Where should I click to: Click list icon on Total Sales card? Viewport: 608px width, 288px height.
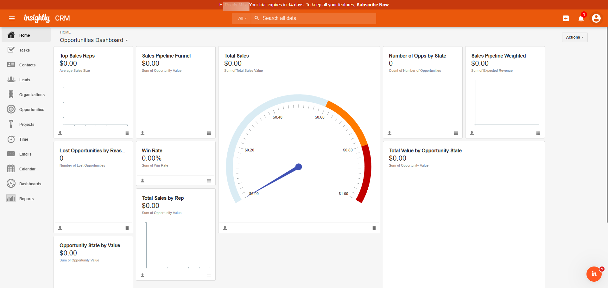[x=374, y=228]
